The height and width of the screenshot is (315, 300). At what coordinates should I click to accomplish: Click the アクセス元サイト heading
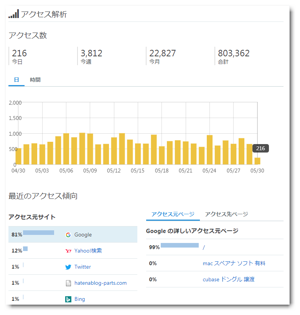click(x=32, y=217)
